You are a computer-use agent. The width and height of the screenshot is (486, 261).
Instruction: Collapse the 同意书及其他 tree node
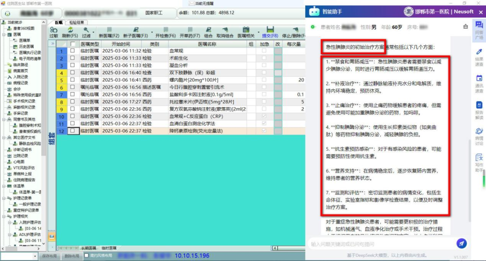(x=4, y=119)
